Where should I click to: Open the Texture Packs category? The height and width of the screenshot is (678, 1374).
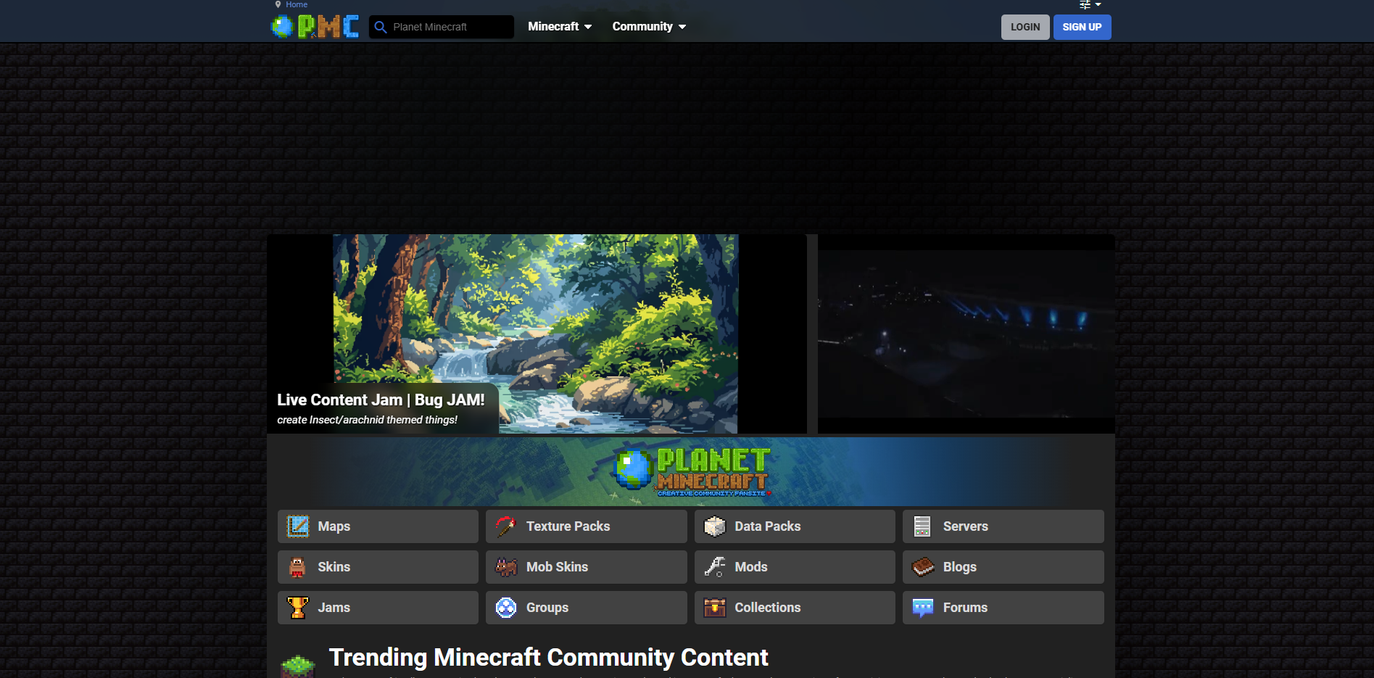[x=586, y=526]
